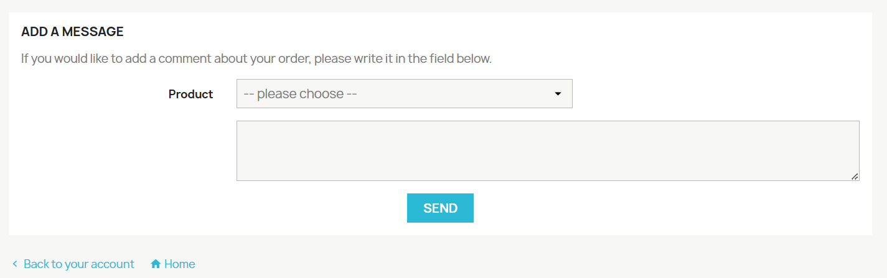887x278 pixels.
Task: Click the ADD A MESSAGE heading
Action: pyautogui.click(x=72, y=32)
